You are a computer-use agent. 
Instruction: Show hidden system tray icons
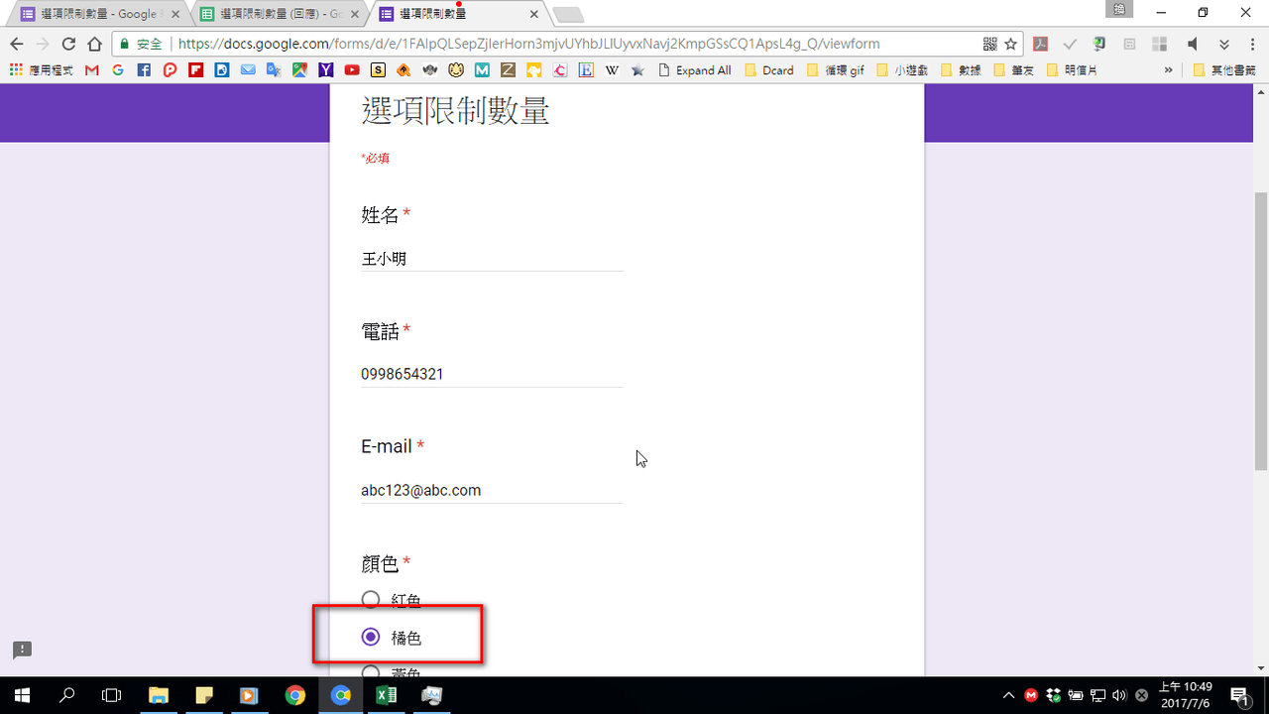(x=1009, y=695)
